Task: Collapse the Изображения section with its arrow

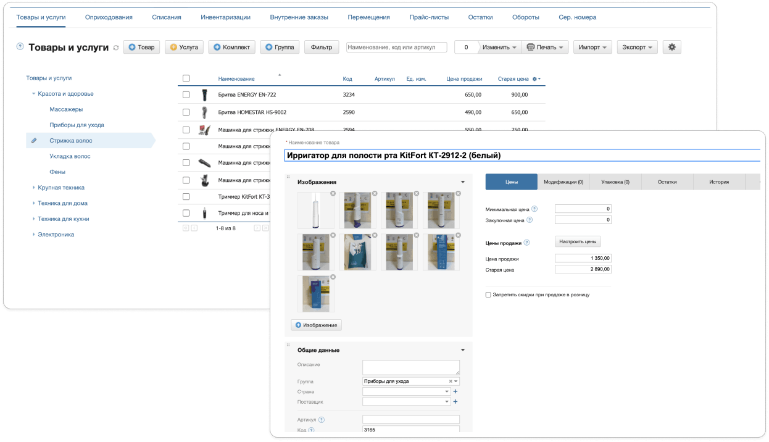Action: [463, 182]
